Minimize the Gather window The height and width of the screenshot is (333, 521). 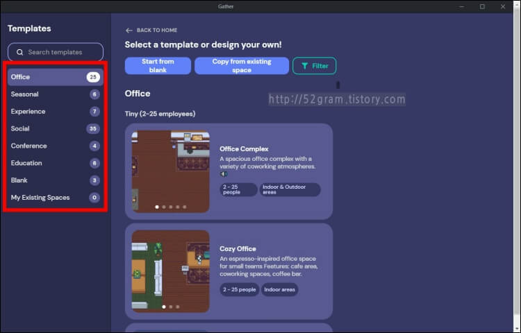click(461, 7)
